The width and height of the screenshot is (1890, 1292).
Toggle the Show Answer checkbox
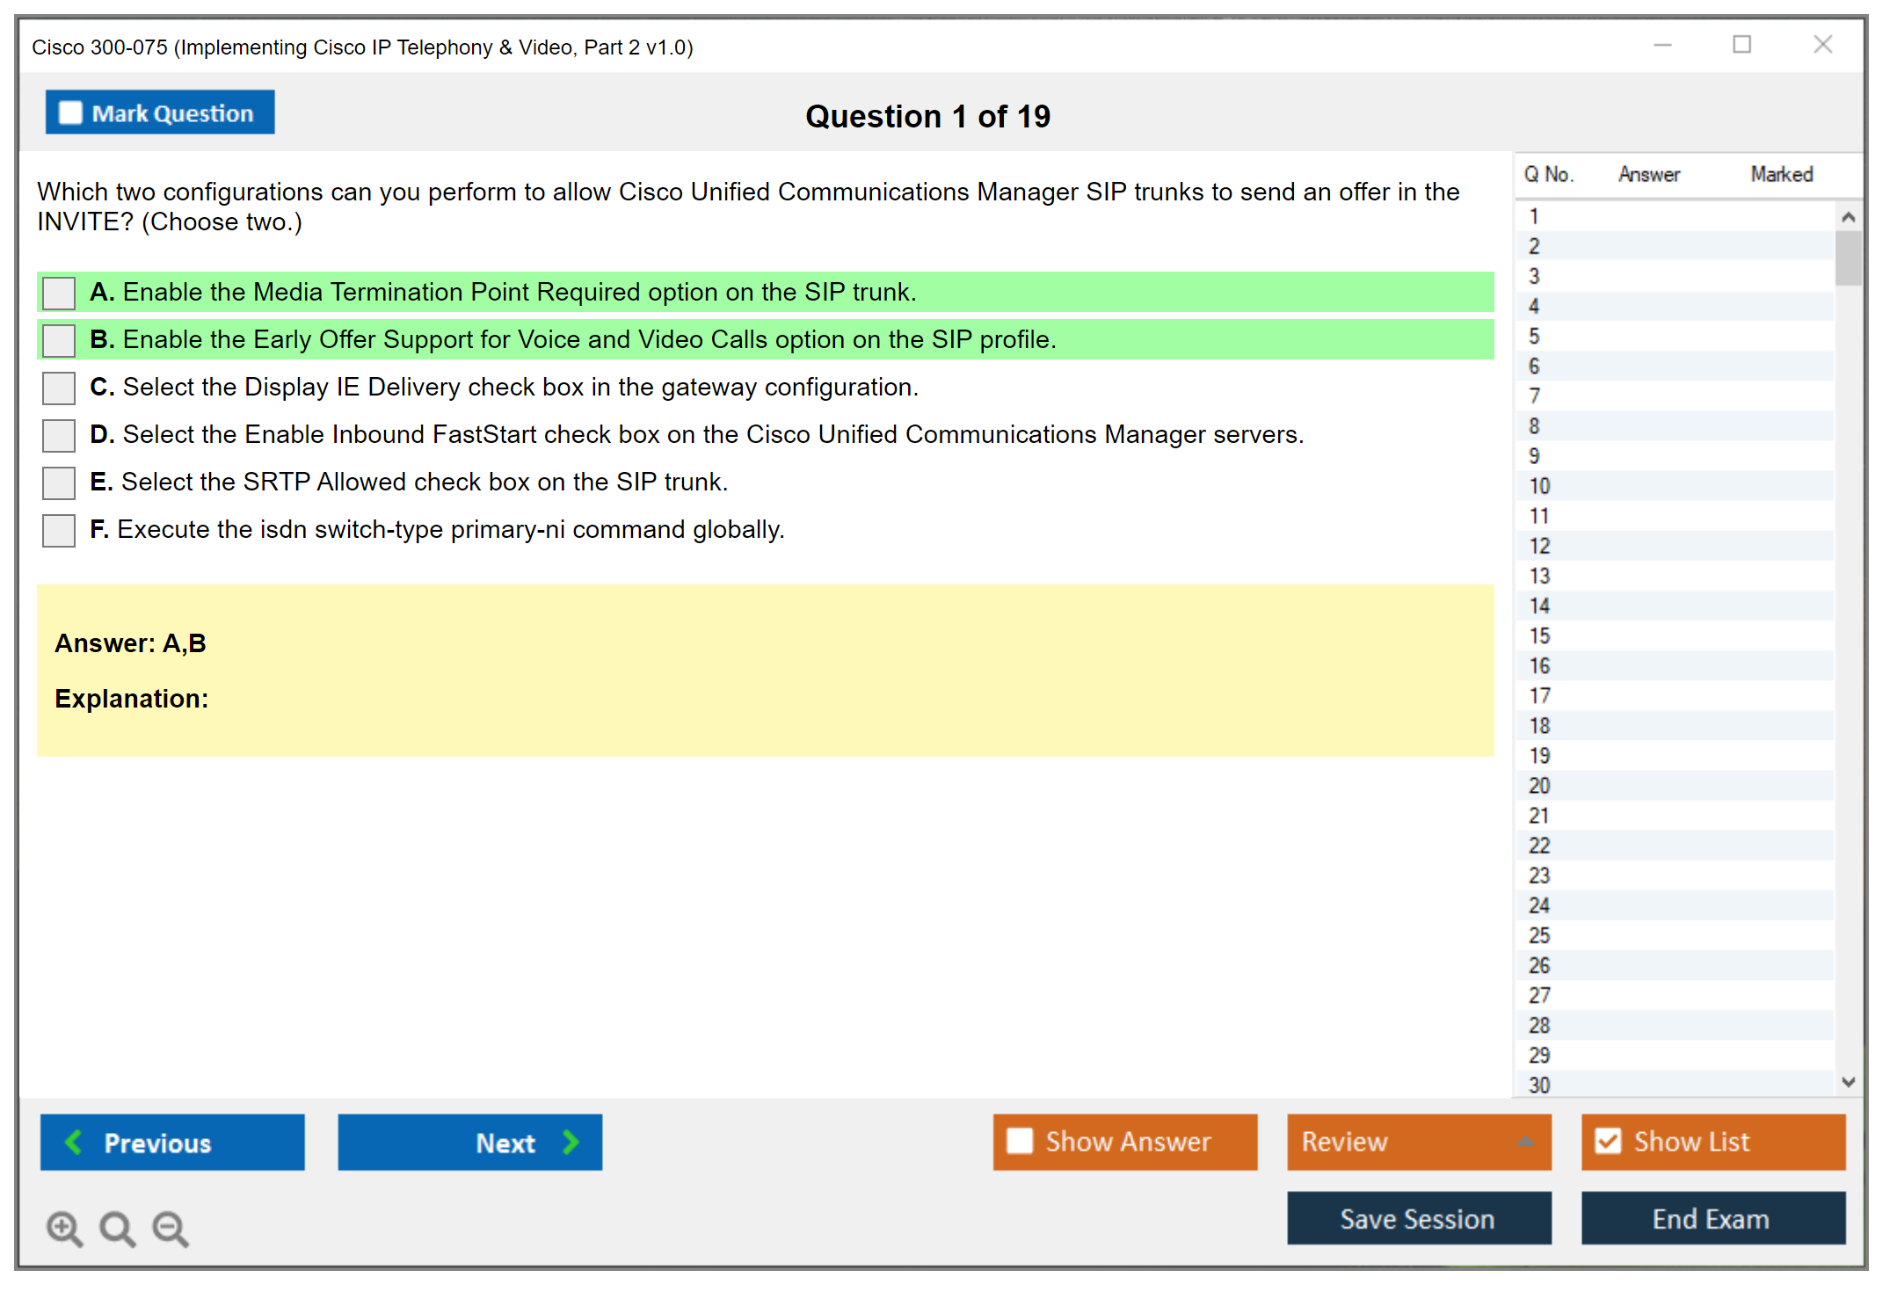click(x=1020, y=1141)
